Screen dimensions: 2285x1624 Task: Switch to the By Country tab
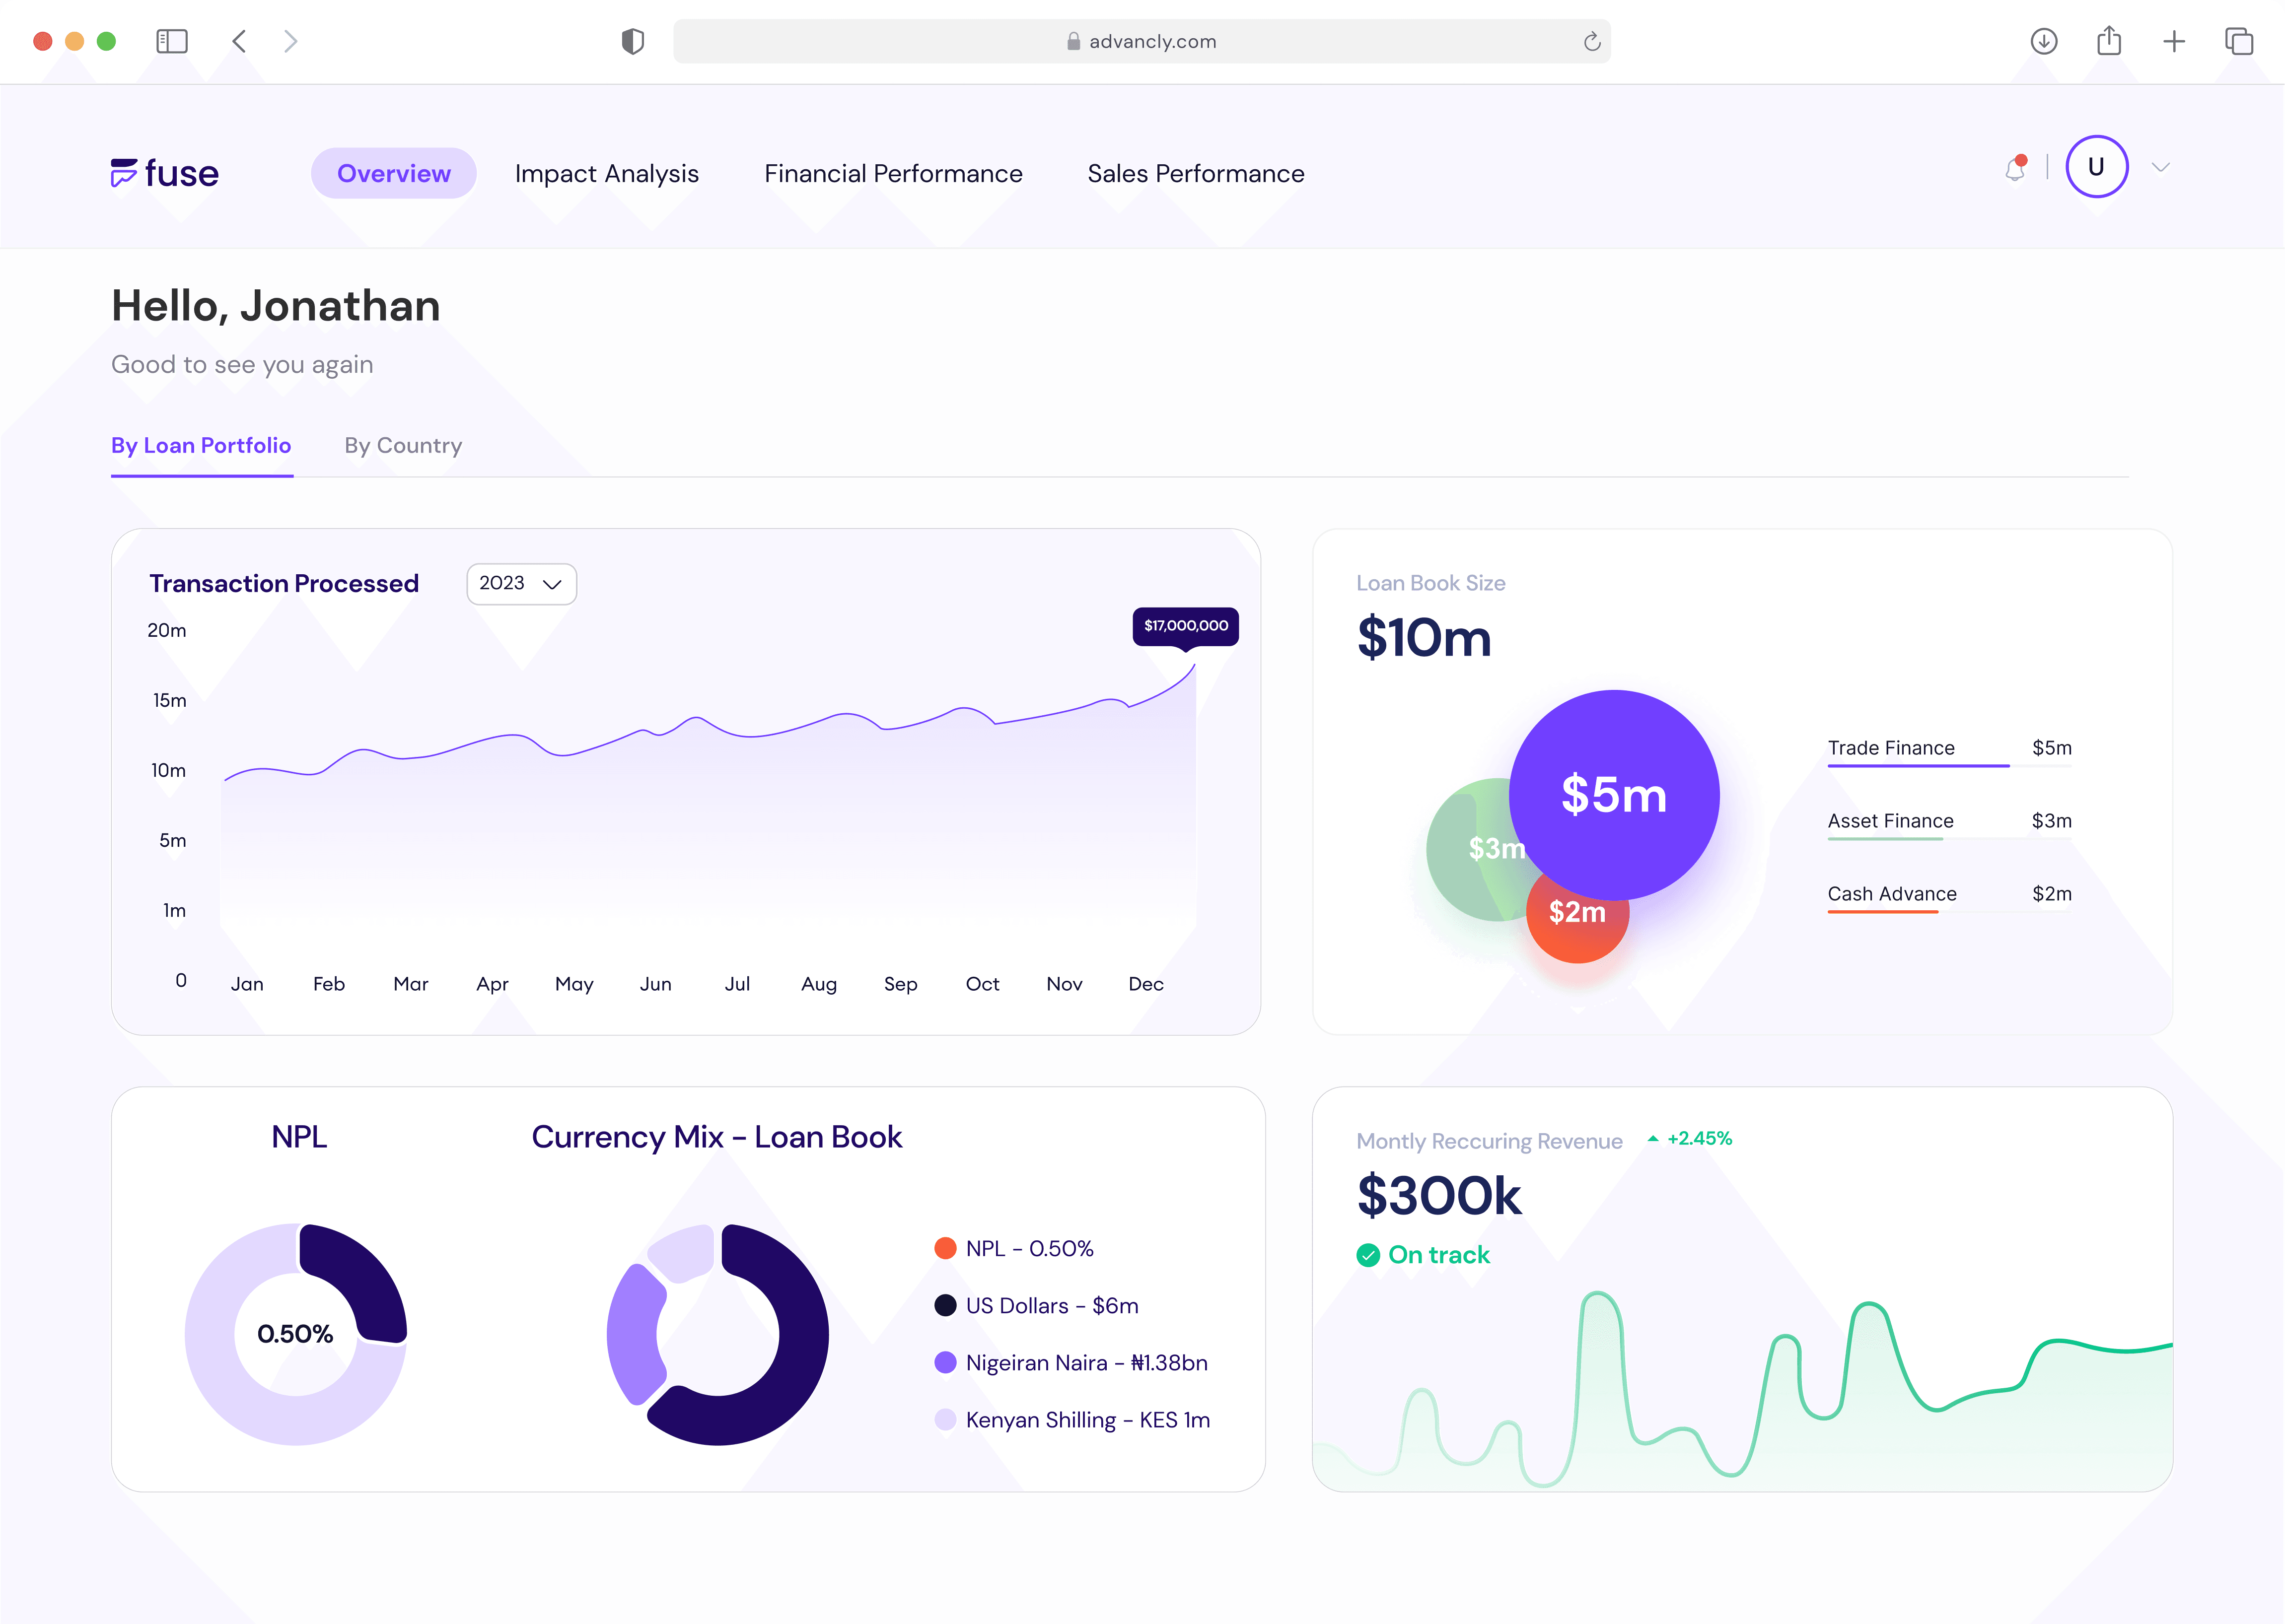(403, 446)
